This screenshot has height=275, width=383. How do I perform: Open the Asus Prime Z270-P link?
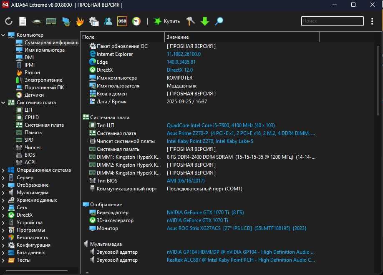coord(241,133)
